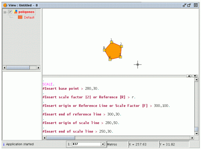Click Insert origin or Reference Line console line
201x149 pixels.
pyautogui.click(x=106, y=106)
